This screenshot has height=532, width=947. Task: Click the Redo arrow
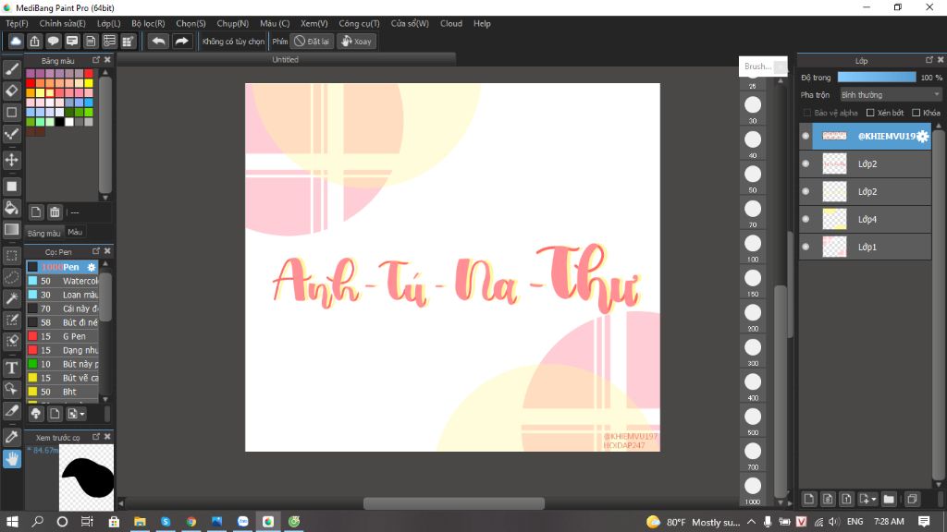tap(181, 41)
